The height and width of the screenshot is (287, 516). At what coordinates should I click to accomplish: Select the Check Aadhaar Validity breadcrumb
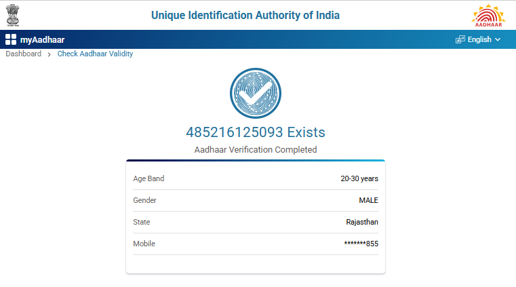click(95, 54)
